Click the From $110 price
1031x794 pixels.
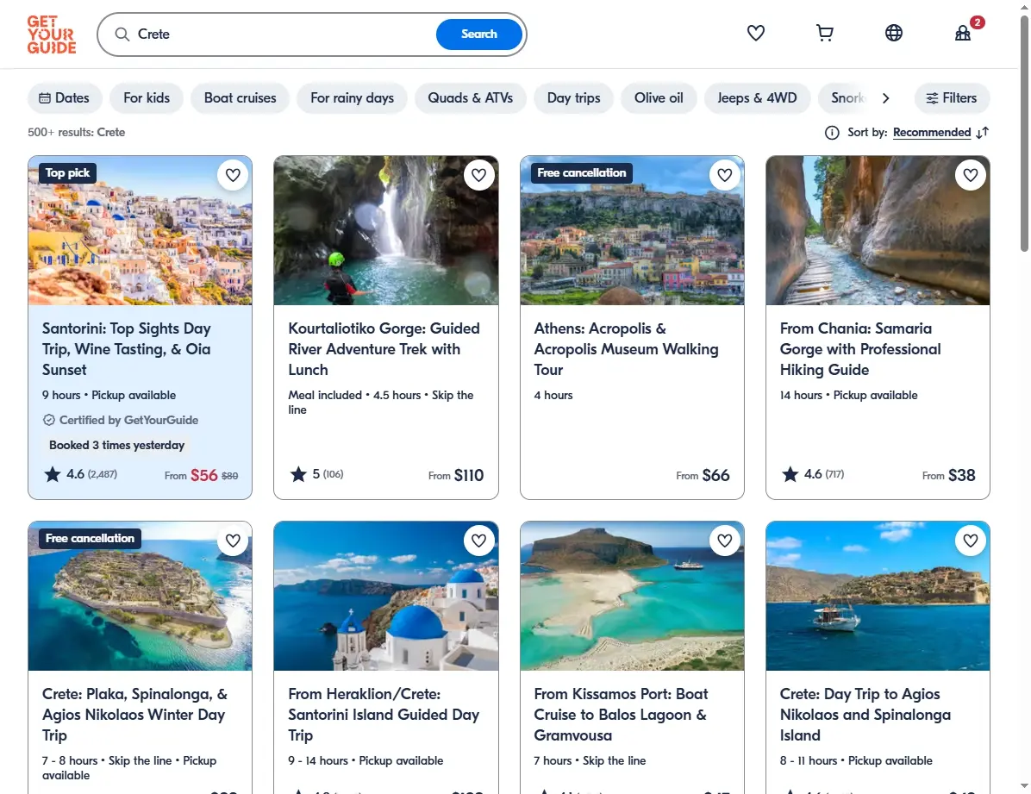click(x=456, y=475)
